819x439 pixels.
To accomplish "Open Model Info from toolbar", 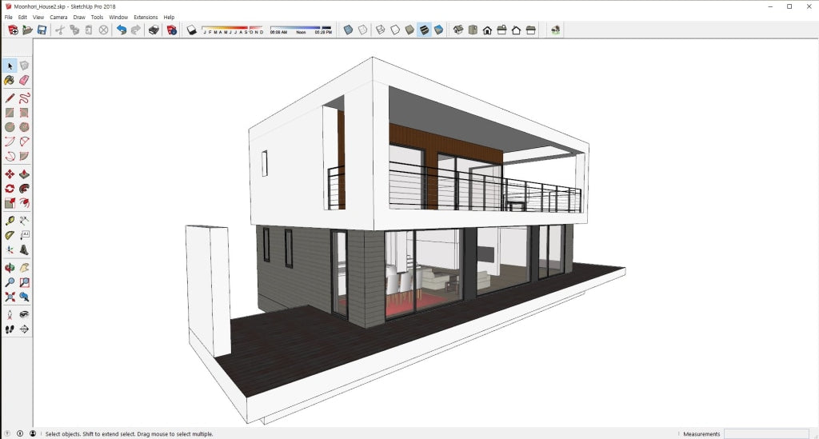I will [x=171, y=30].
